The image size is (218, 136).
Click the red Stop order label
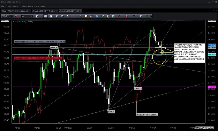(38, 58)
